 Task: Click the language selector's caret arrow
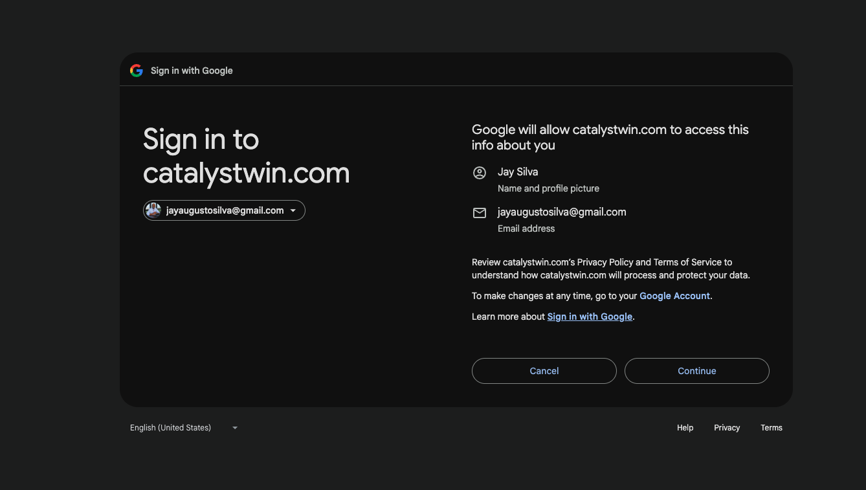coord(235,428)
